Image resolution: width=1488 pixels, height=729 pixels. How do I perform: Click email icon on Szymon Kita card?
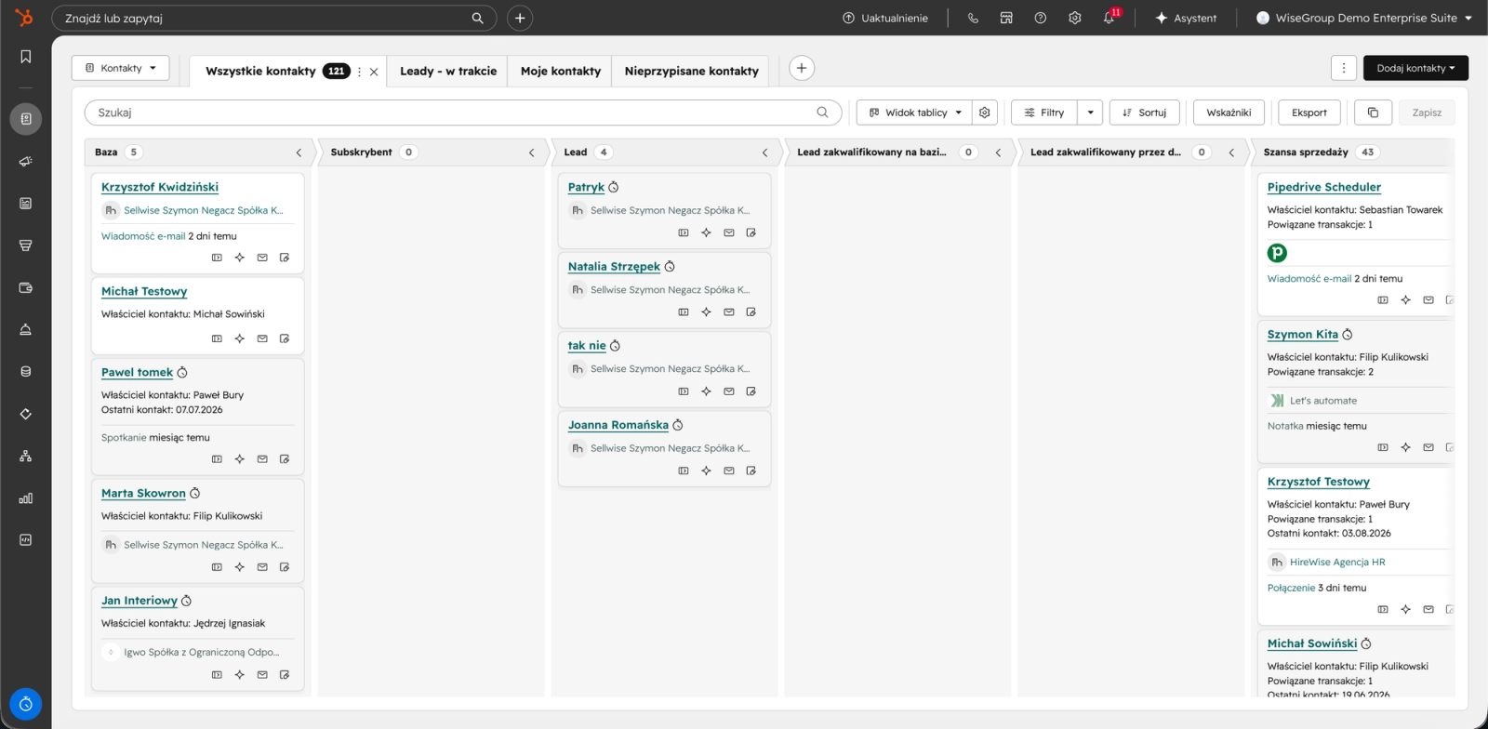(1428, 447)
